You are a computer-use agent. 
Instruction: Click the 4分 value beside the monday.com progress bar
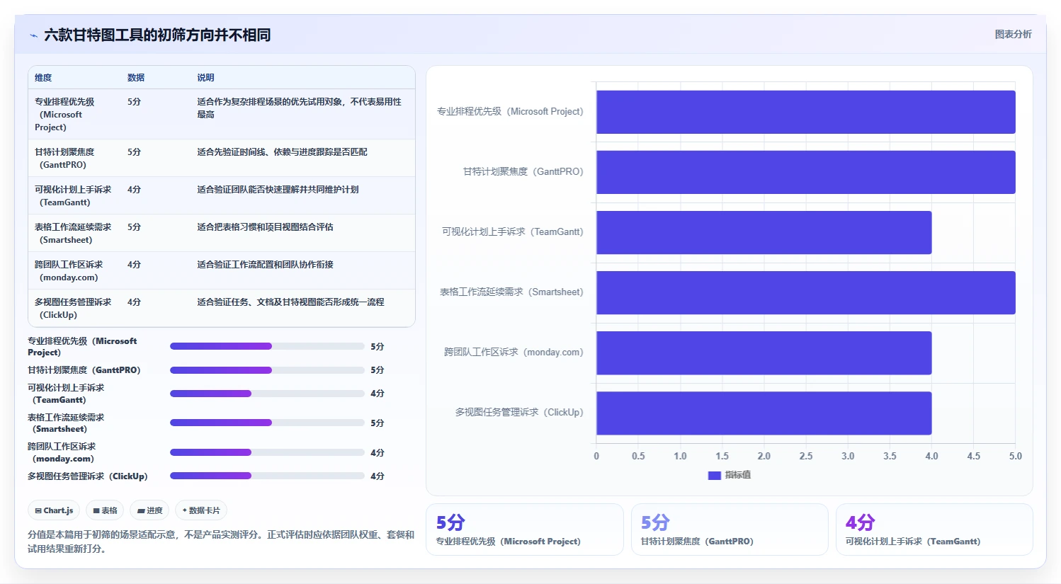pos(378,453)
